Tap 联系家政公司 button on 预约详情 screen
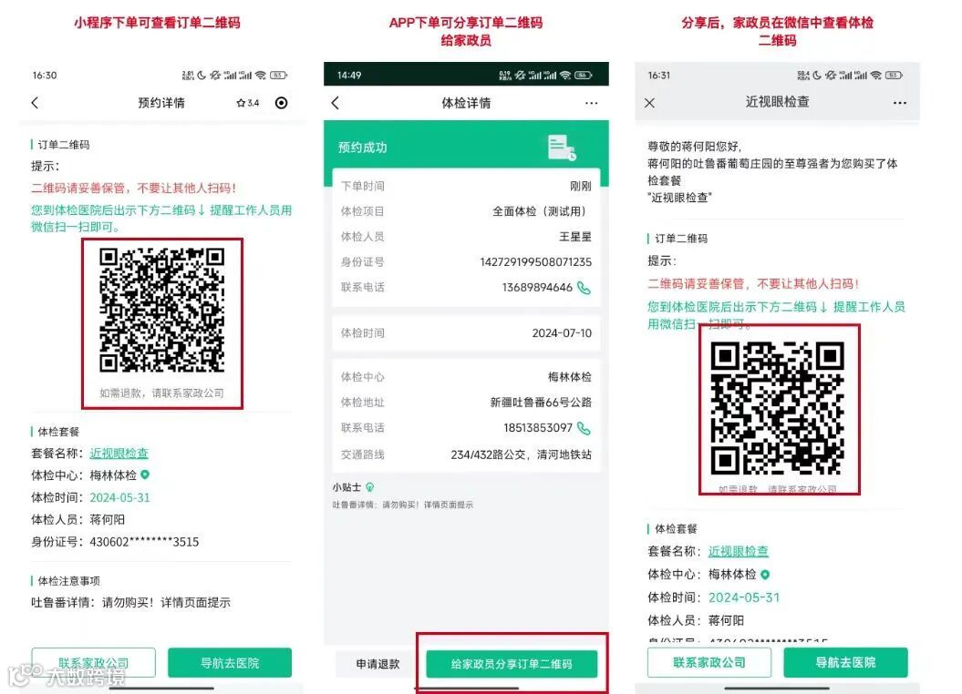 (x=93, y=663)
